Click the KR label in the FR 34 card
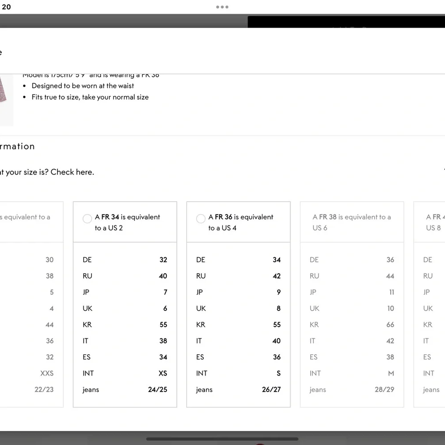The width and height of the screenshot is (445, 445). (87, 324)
